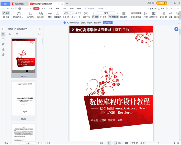Toggle double page icon in status bar
This screenshot has height=145, width=181.
pyautogui.click(x=119, y=143)
